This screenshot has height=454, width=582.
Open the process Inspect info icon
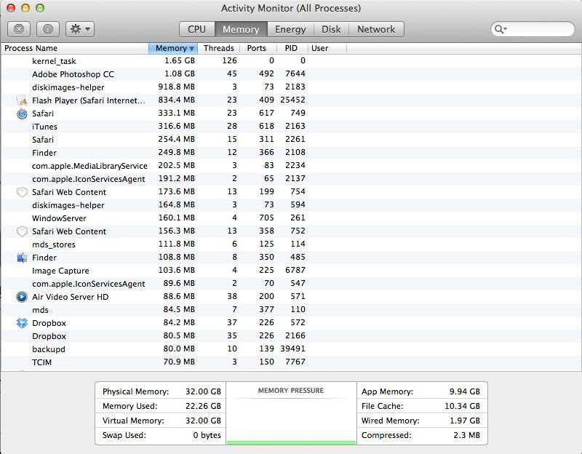pyautogui.click(x=48, y=29)
